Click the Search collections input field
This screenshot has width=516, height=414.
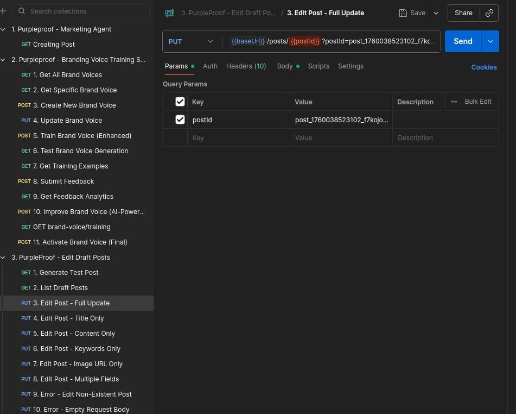click(x=81, y=11)
